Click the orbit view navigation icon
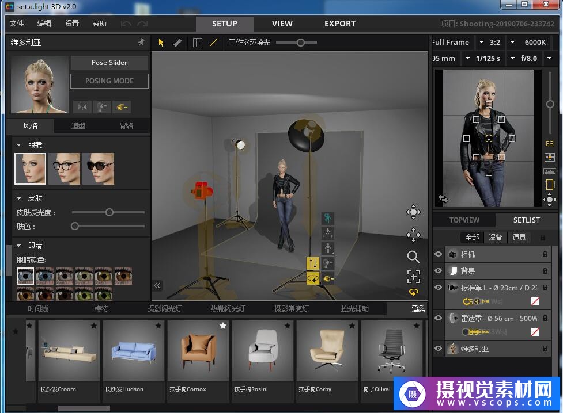This screenshot has width=563, height=413. tap(413, 212)
